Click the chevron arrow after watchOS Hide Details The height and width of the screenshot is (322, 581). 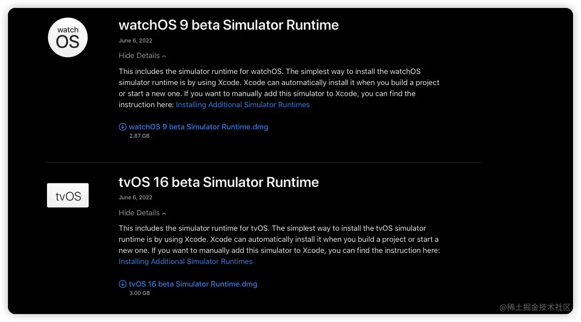[164, 56]
